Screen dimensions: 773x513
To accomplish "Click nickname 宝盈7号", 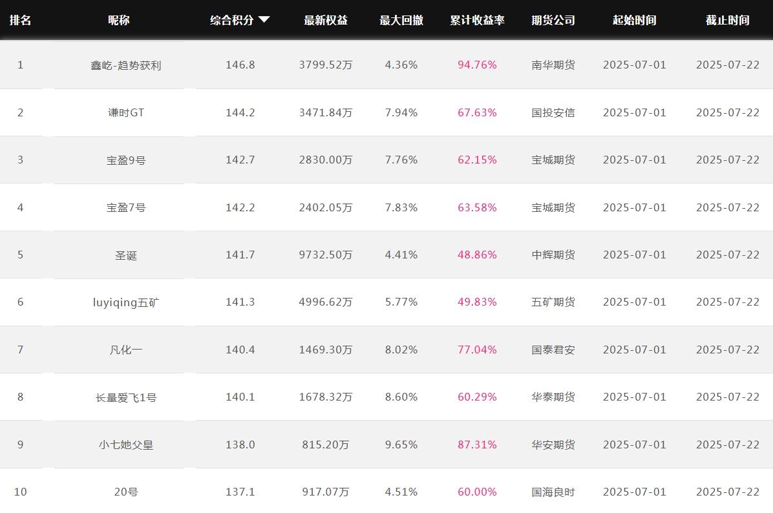I will (x=126, y=207).
